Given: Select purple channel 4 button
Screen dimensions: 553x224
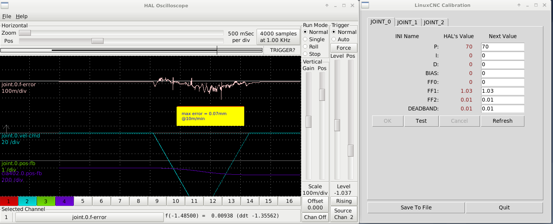Looking at the screenshot, I should [65, 201].
